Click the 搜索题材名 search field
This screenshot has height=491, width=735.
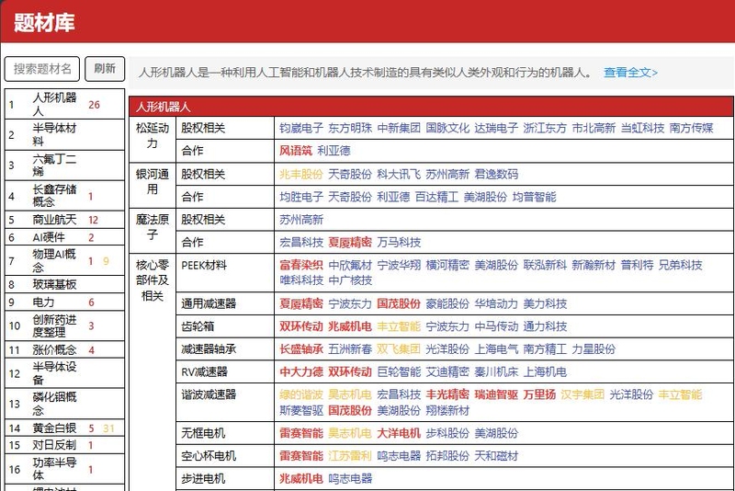click(42, 69)
